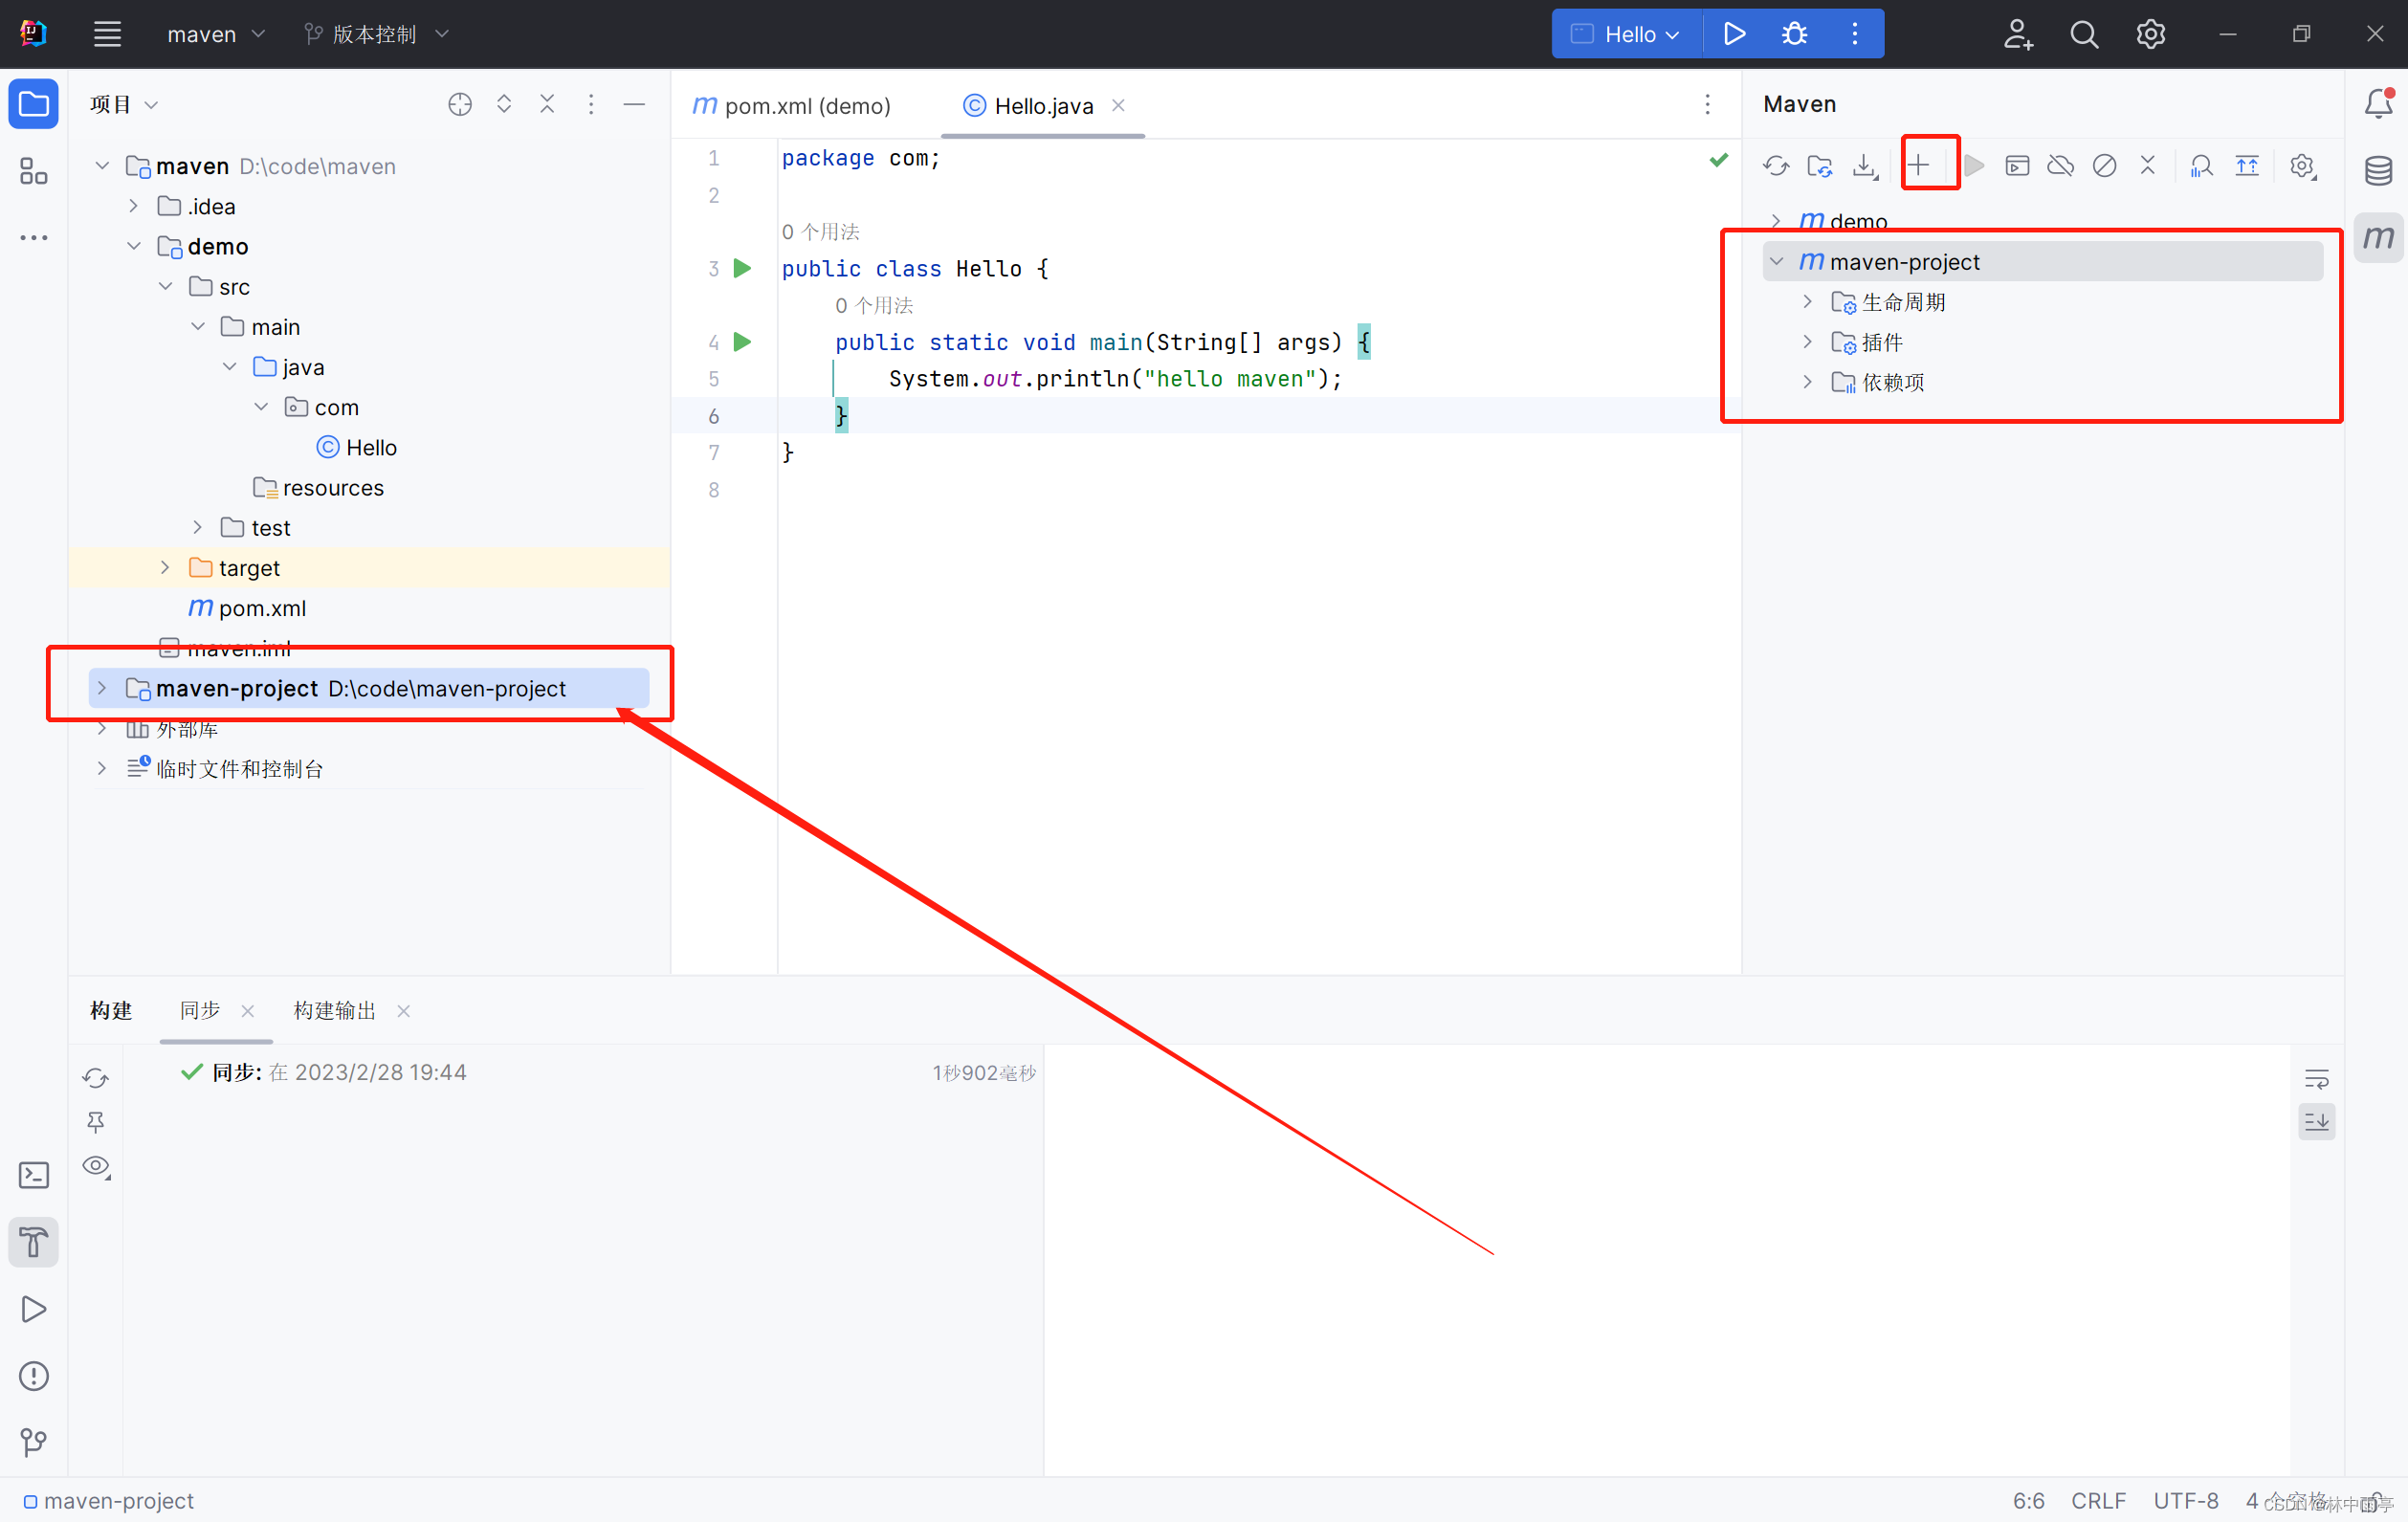Screen dimensions: 2408x1522
Task: Open the 项目 view dropdown
Action: tap(124, 104)
